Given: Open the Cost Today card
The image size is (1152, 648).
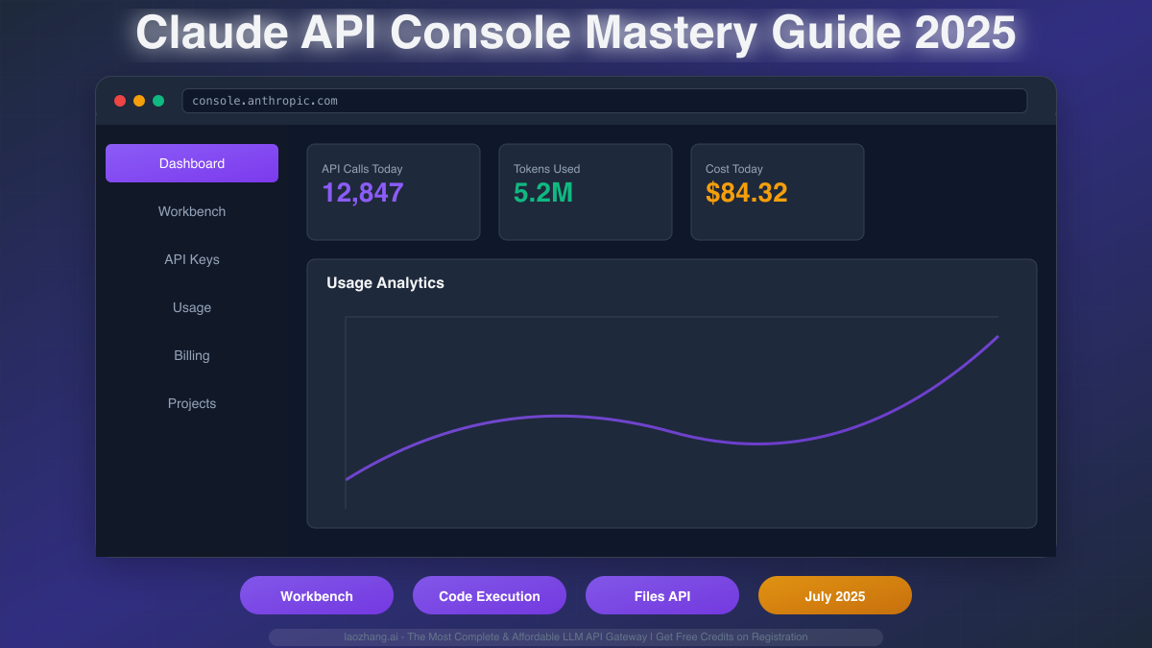Looking at the screenshot, I should coord(778,192).
